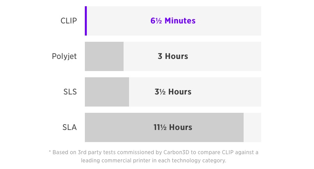Image resolution: width=314 pixels, height=169 pixels.
Task: Select the thin purple CLIP bar
Action: coord(86,21)
